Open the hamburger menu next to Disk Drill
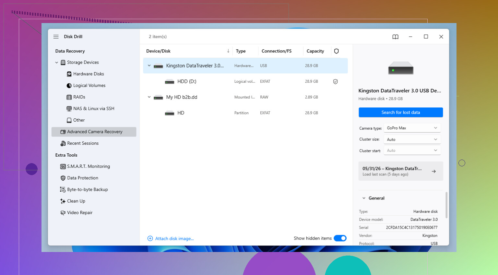 point(56,37)
